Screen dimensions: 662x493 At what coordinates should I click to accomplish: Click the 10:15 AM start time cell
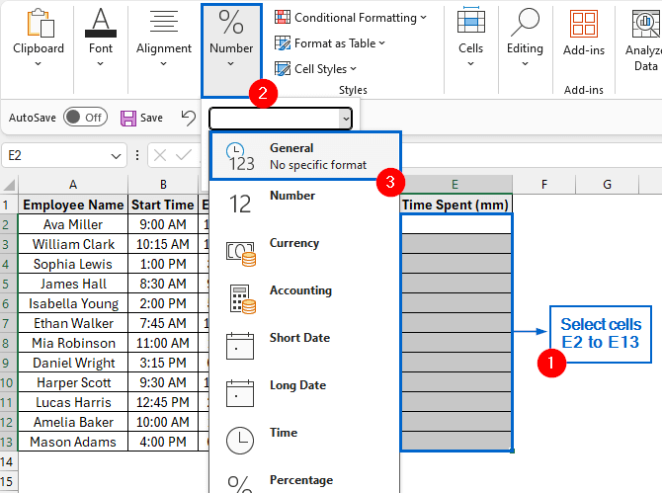tap(163, 244)
